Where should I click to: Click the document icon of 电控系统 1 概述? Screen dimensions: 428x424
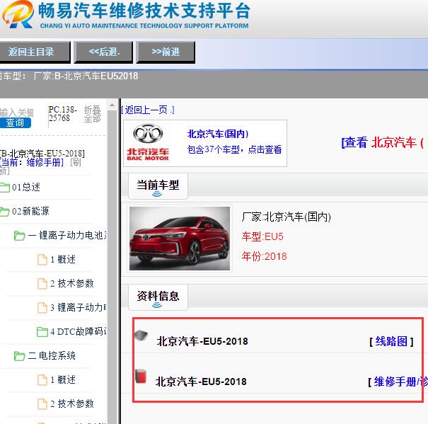(x=42, y=379)
